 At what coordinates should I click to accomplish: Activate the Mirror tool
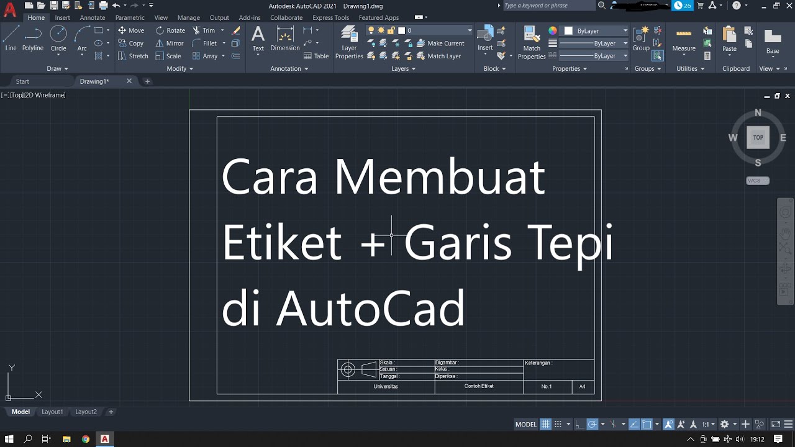coord(170,43)
